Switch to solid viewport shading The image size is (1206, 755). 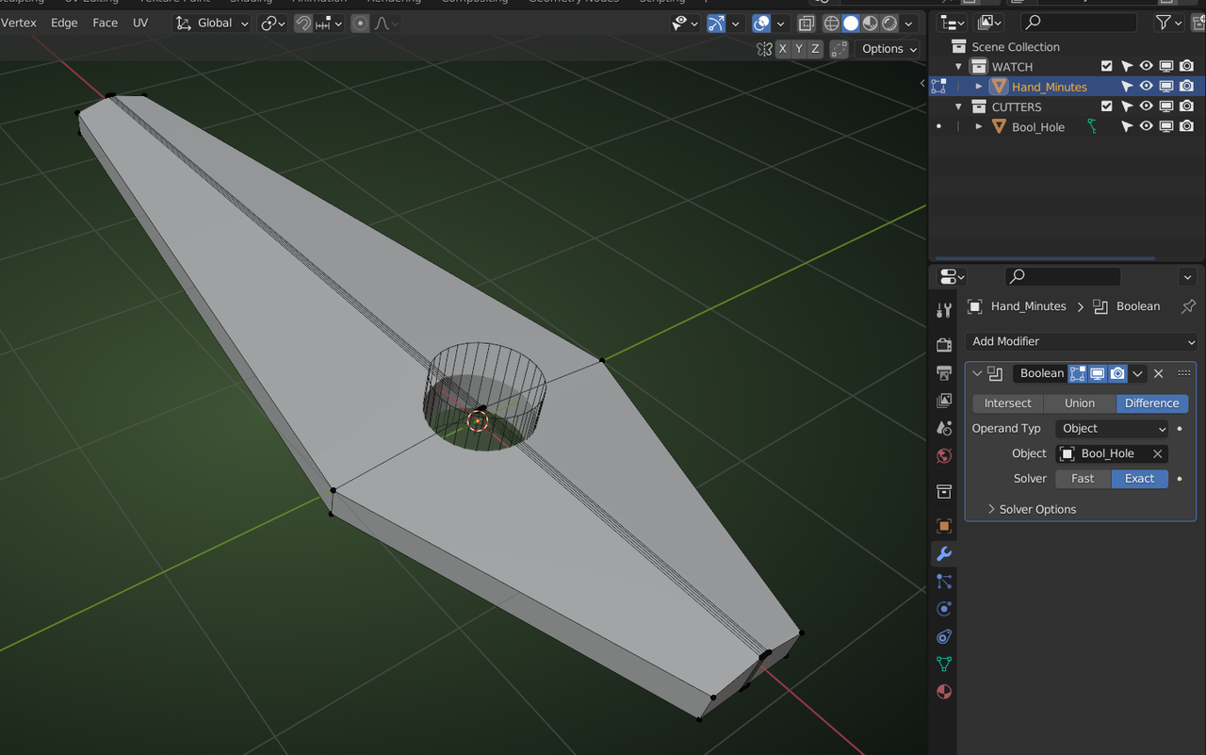(x=851, y=24)
